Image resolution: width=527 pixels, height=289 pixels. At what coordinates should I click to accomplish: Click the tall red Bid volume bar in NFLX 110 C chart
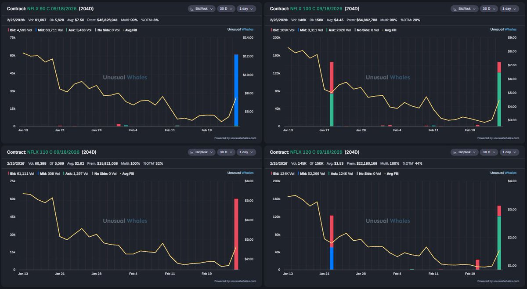pos(236,234)
